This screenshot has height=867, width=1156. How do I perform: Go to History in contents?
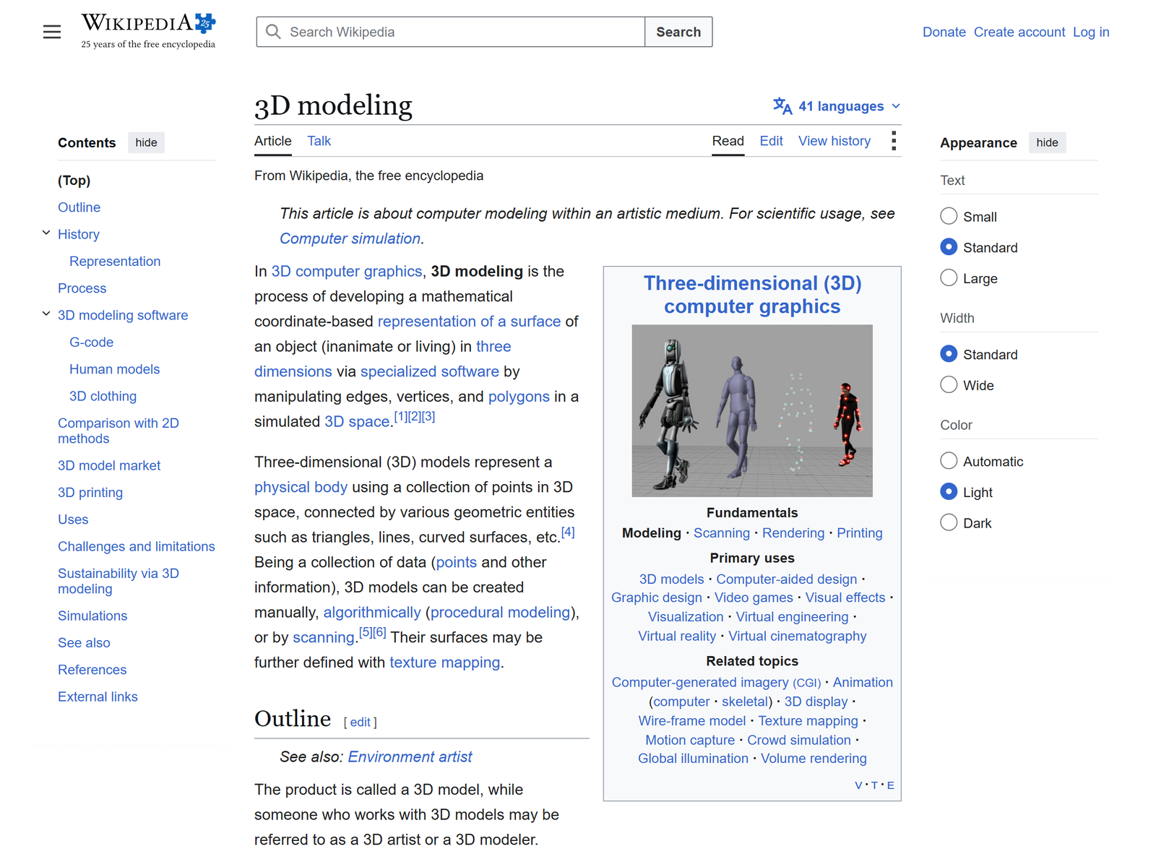[79, 234]
